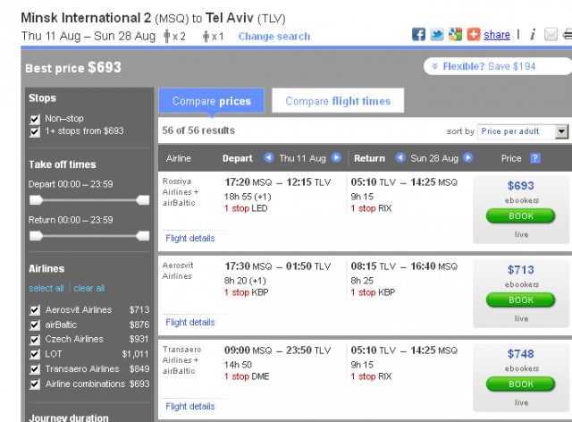Click the left Depart time slider handle
This screenshot has height=422, width=572.
click(36, 199)
